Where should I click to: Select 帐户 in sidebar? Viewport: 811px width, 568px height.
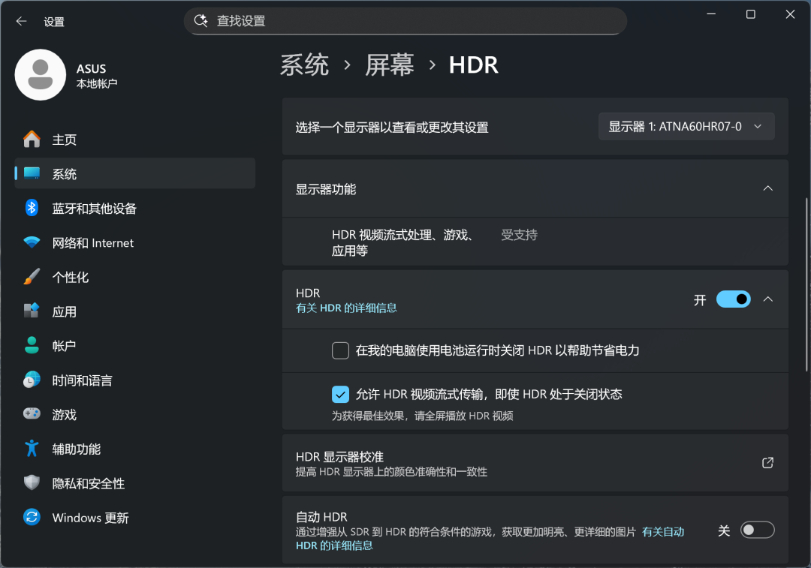click(135, 345)
